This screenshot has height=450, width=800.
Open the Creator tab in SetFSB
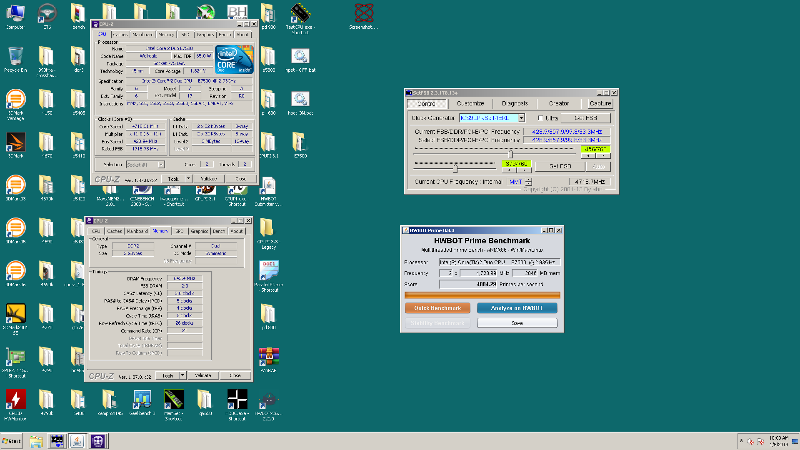point(559,103)
